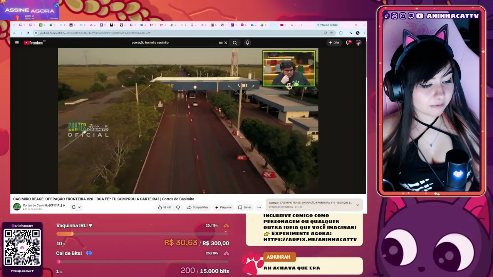Screen dimensions: 493x277
Task: Click the 'OPERAÇÃO FRONTEIRA - 23 / 42' playlist position
Action: [x=285, y=207]
